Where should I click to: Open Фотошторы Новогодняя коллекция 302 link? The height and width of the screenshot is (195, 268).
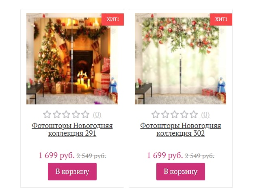click(x=180, y=129)
